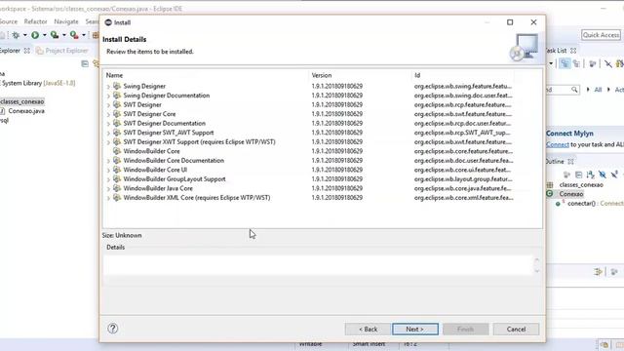
Task: Open the Debug dropdown arrow in toolbar
Action: tap(24, 35)
